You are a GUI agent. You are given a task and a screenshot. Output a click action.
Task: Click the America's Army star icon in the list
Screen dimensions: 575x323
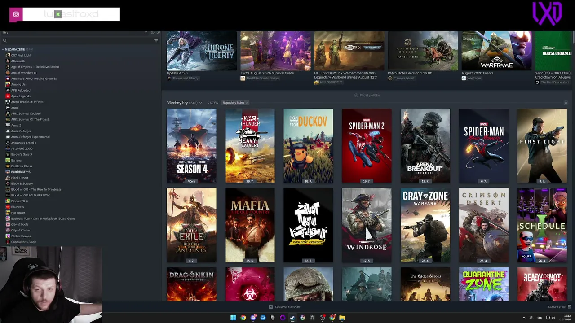click(x=8, y=79)
